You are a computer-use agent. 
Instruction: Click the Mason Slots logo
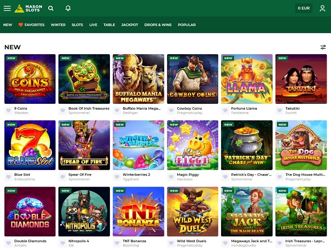click(29, 8)
